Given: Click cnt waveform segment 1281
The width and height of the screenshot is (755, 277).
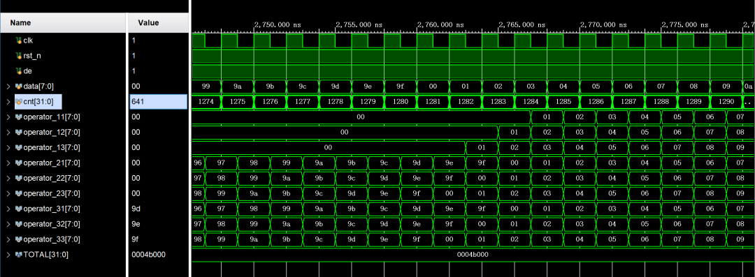Looking at the screenshot, I should pyautogui.click(x=433, y=102).
